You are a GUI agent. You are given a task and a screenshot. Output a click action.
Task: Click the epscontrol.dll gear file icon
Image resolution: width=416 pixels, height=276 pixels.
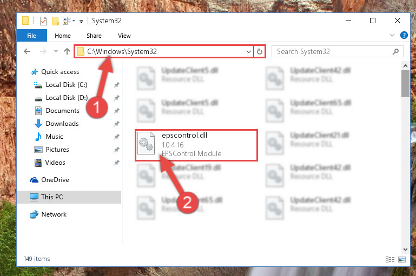pyautogui.click(x=146, y=143)
